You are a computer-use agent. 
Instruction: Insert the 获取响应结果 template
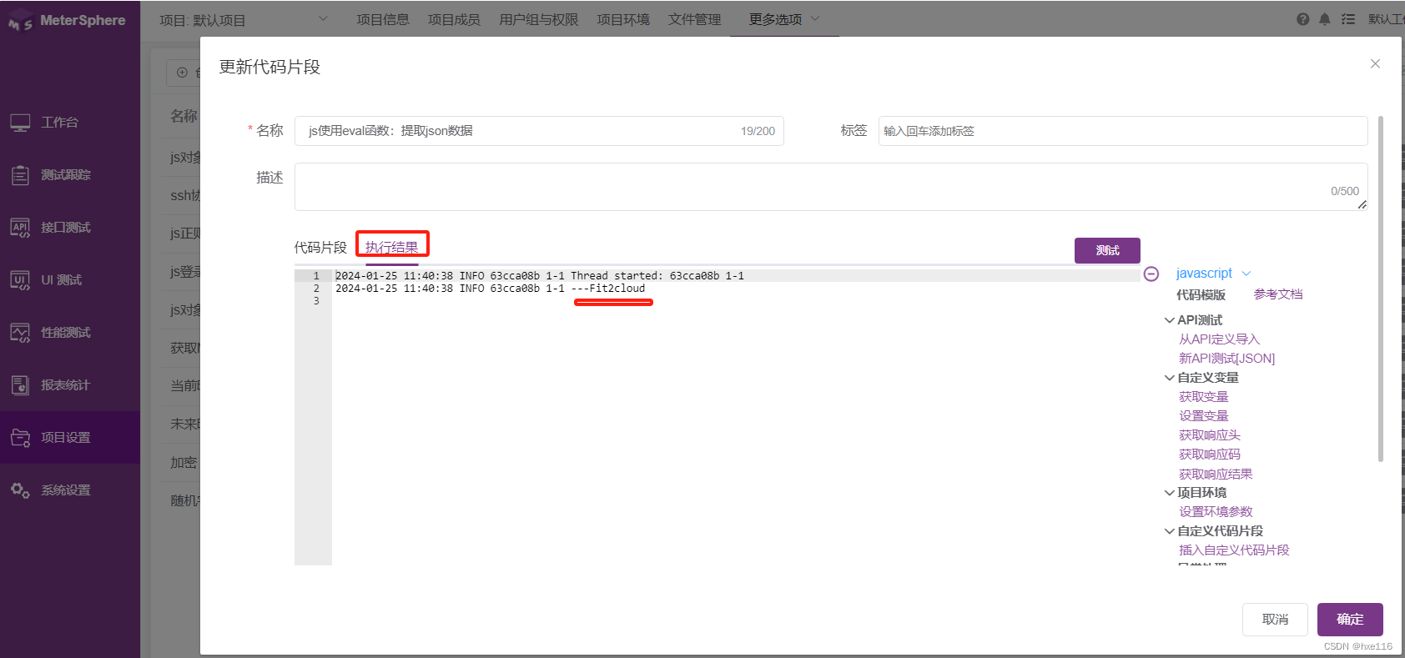tap(1216, 474)
